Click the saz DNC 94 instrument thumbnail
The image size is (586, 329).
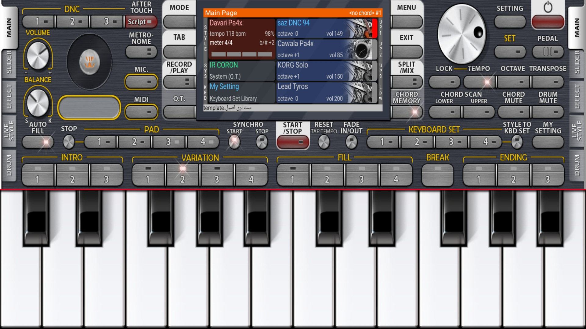click(360, 28)
